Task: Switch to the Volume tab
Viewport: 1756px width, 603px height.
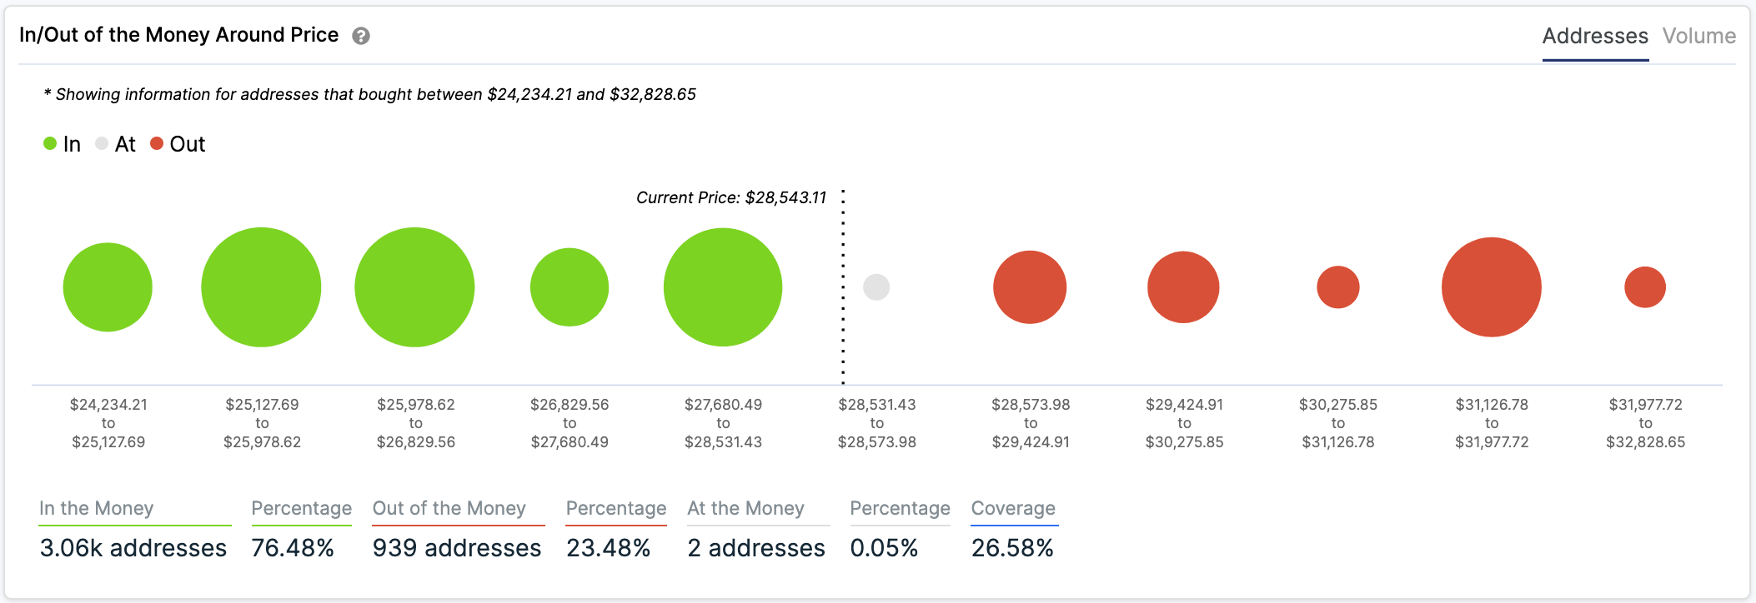Action: (1698, 36)
